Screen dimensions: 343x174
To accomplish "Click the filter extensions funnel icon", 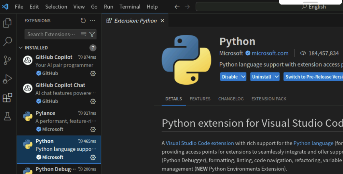I will coord(92,34).
